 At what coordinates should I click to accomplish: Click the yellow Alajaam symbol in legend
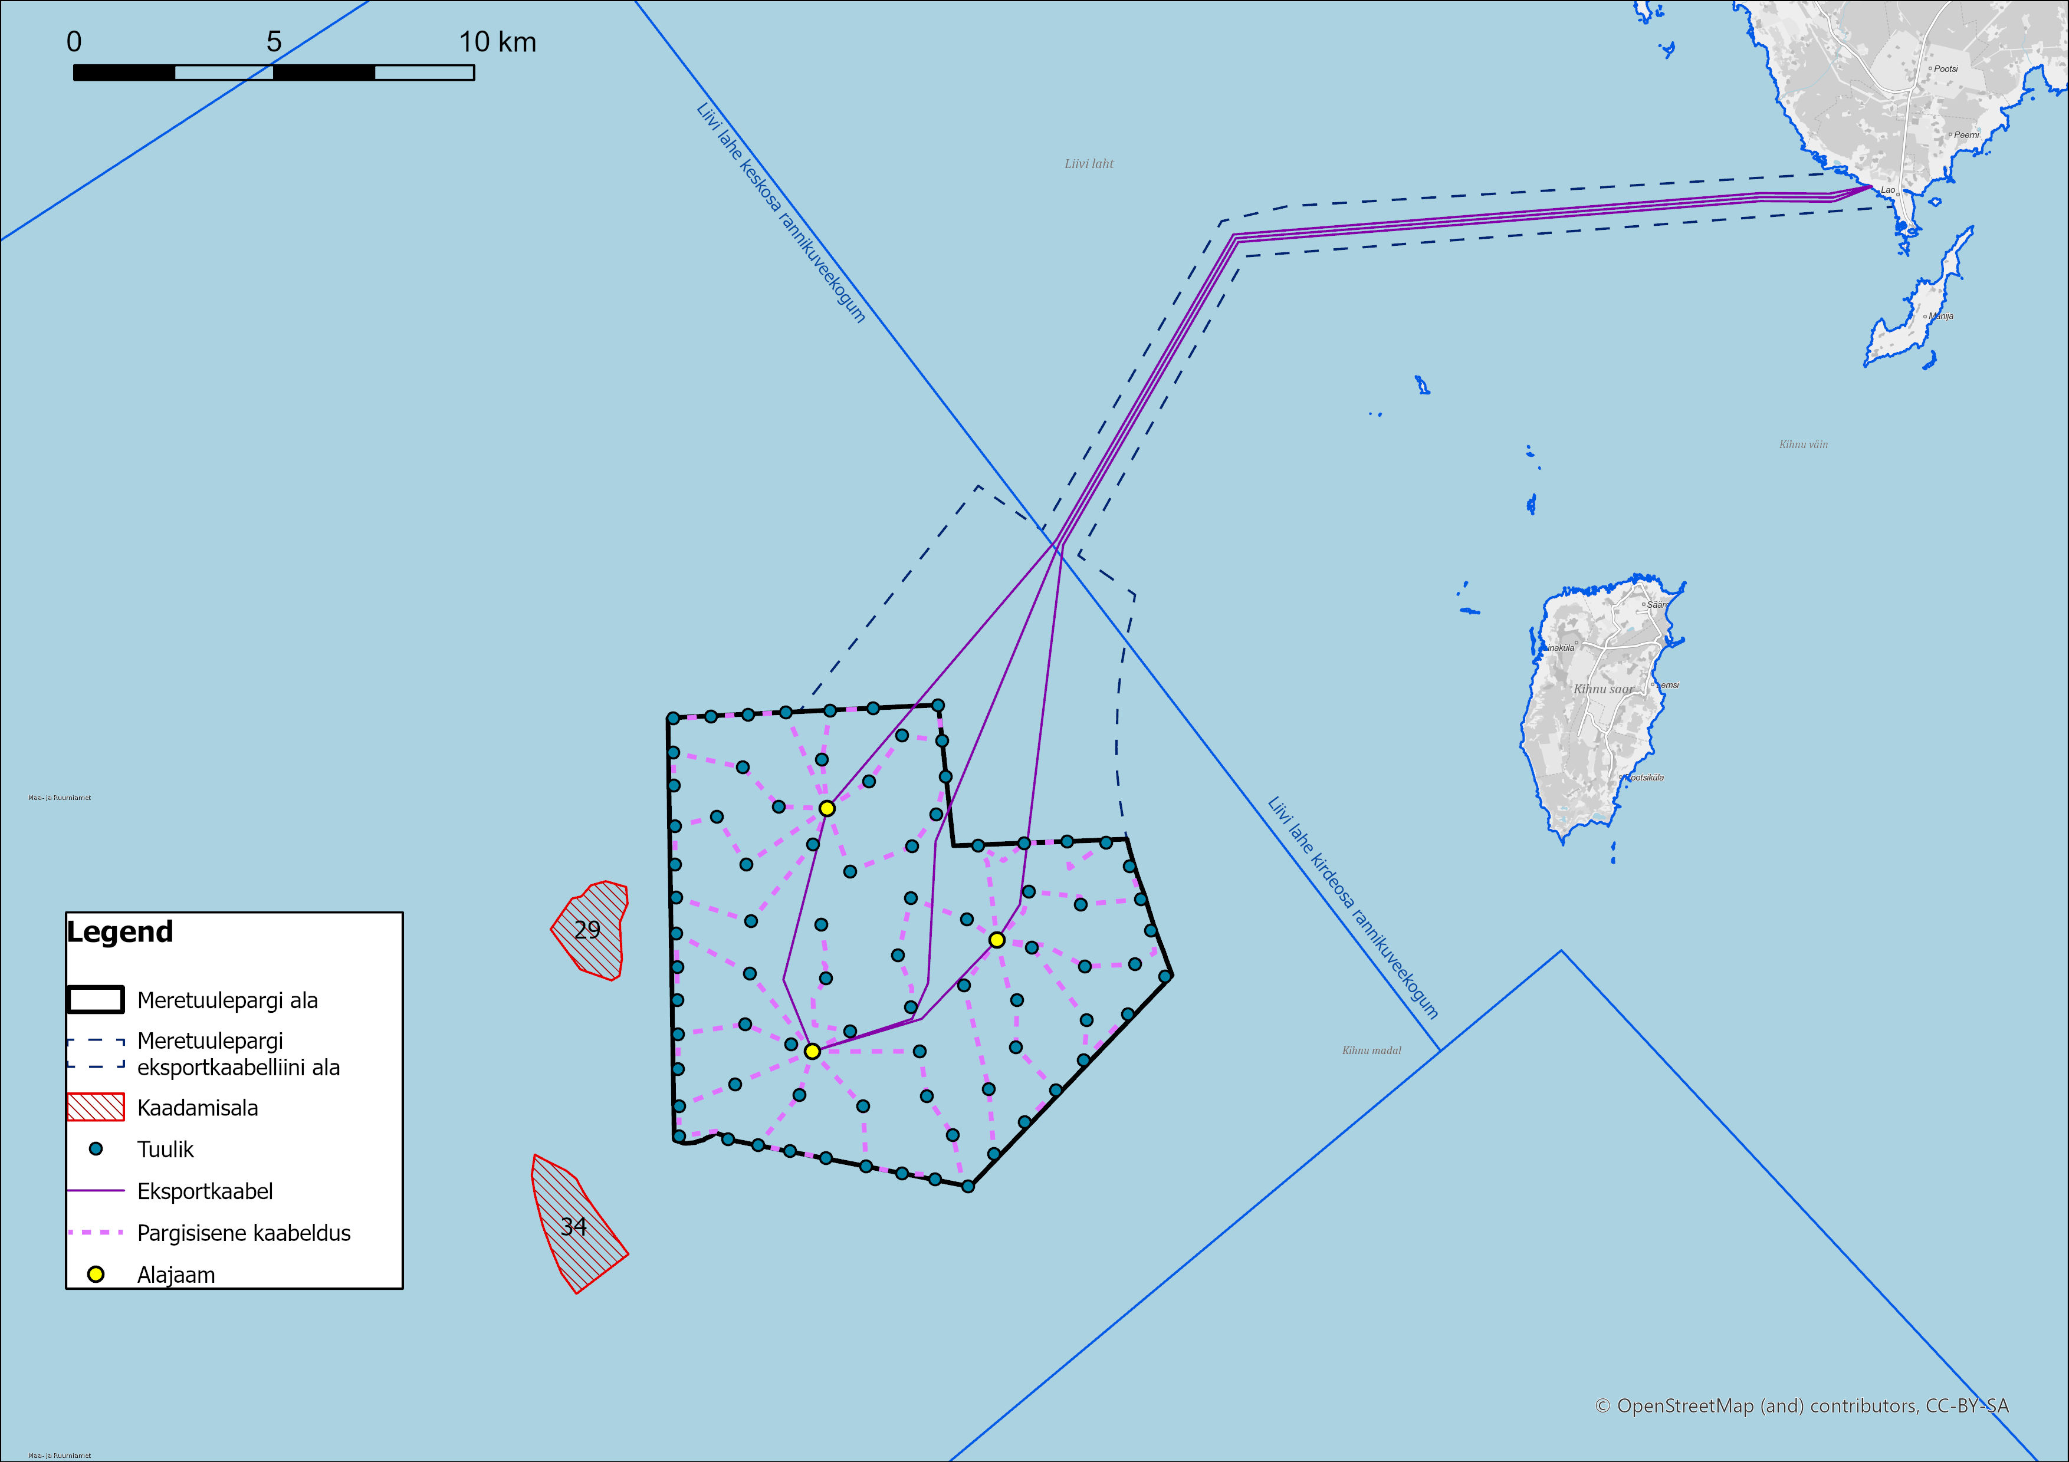tap(96, 1274)
